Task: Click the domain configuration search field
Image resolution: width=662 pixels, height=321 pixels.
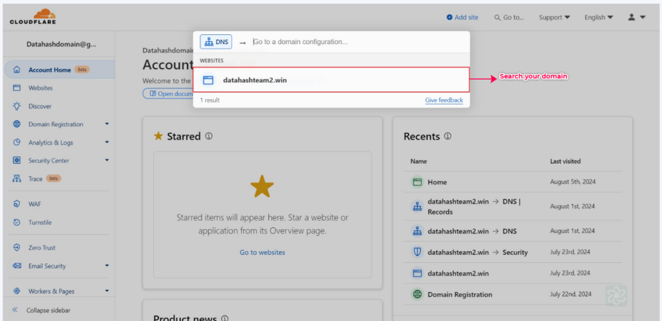Action: pos(359,42)
